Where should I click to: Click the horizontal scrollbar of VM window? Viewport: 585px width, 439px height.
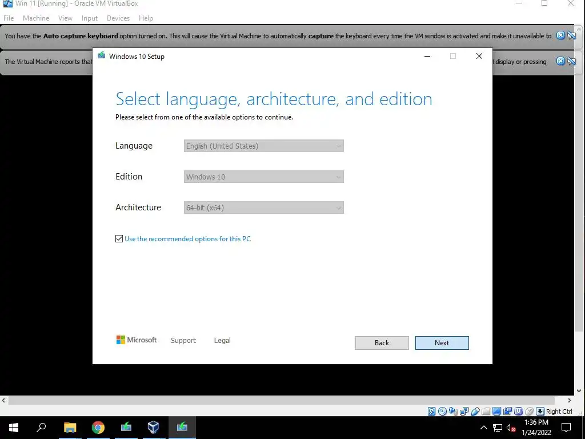(x=282, y=401)
